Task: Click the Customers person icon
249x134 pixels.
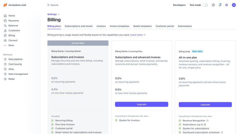Action: pos(5,30)
